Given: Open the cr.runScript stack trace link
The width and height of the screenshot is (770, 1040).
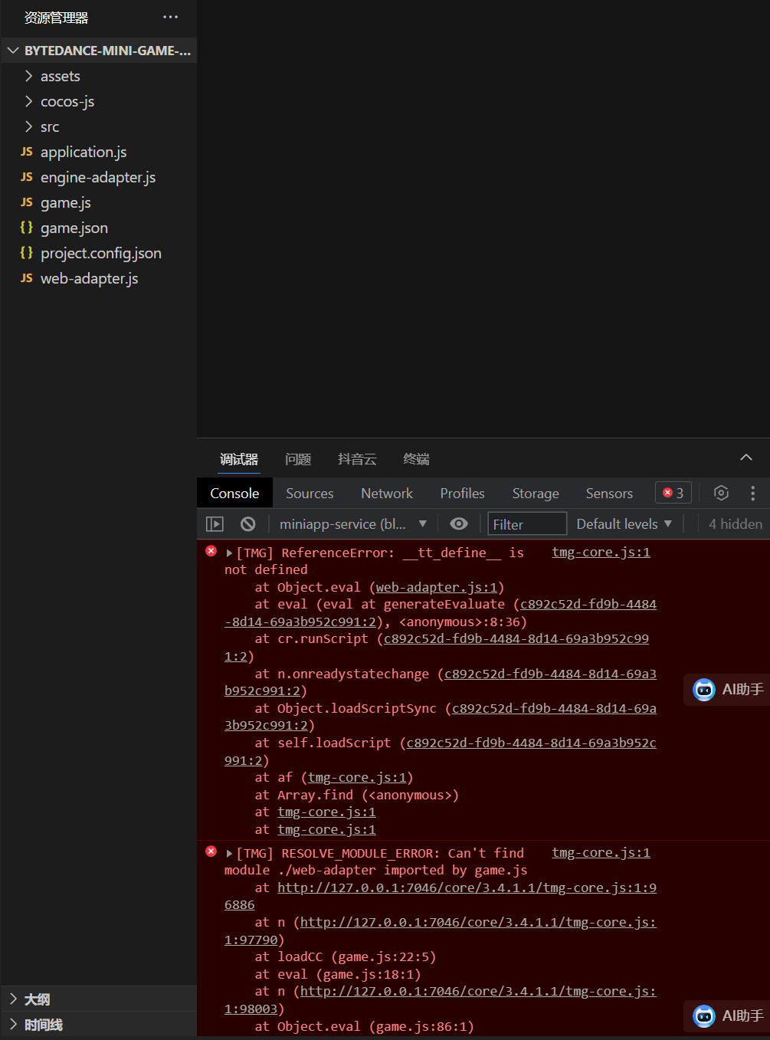Looking at the screenshot, I should coord(516,639).
